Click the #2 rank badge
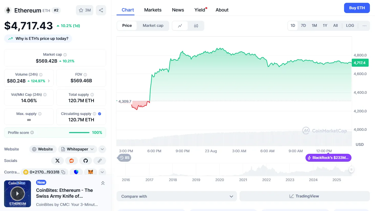Viewport: 375px width, 211px height. pos(56,10)
